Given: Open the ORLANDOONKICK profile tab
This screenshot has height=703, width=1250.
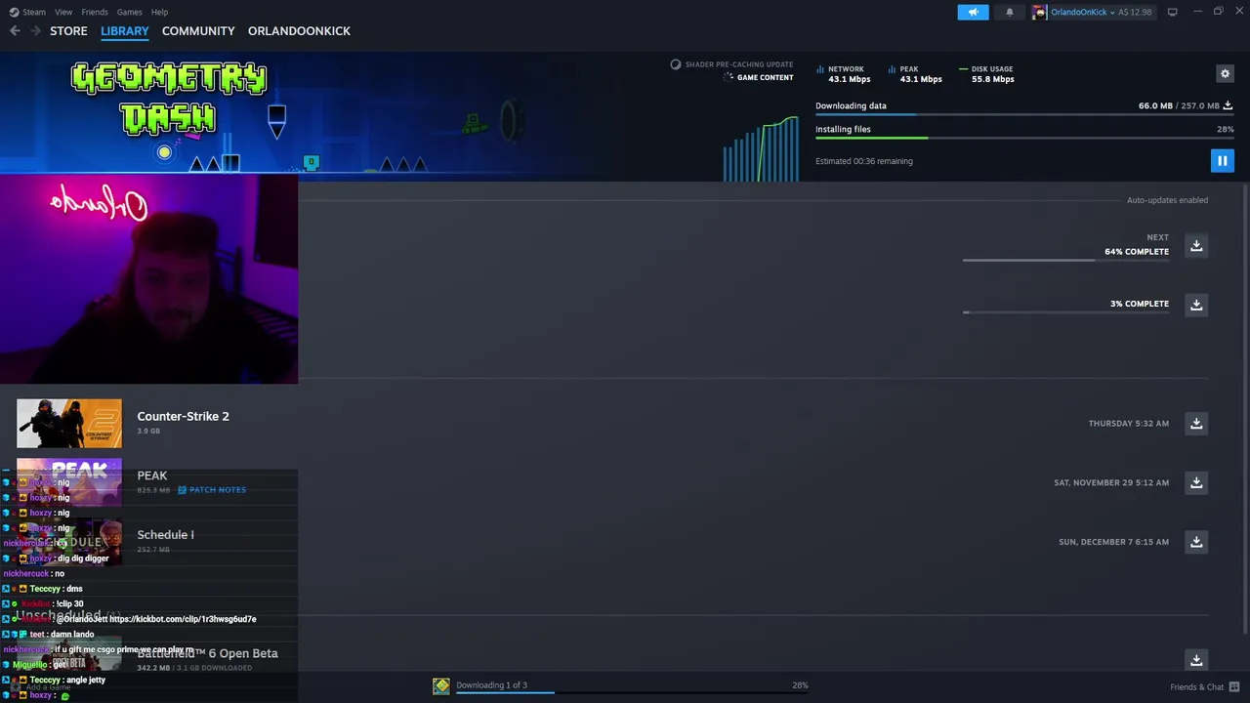Looking at the screenshot, I should click(x=299, y=31).
